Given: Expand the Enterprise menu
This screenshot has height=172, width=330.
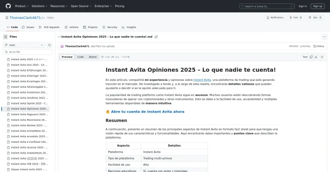Looking at the screenshot, I should (103, 6).
